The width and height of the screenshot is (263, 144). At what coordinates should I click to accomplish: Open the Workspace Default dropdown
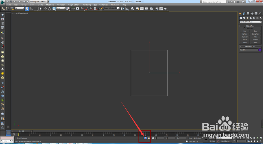coord(38,2)
